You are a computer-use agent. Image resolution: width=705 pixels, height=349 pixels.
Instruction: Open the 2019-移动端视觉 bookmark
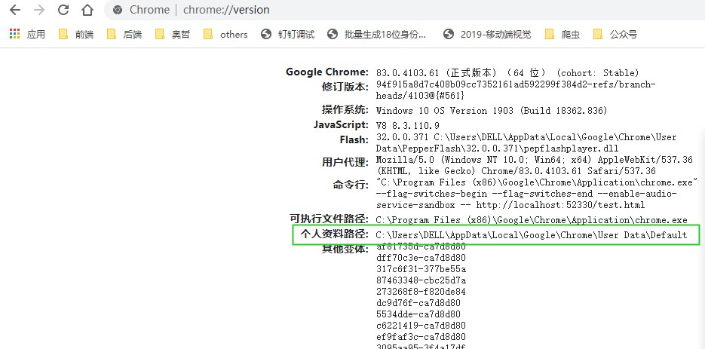(x=487, y=34)
